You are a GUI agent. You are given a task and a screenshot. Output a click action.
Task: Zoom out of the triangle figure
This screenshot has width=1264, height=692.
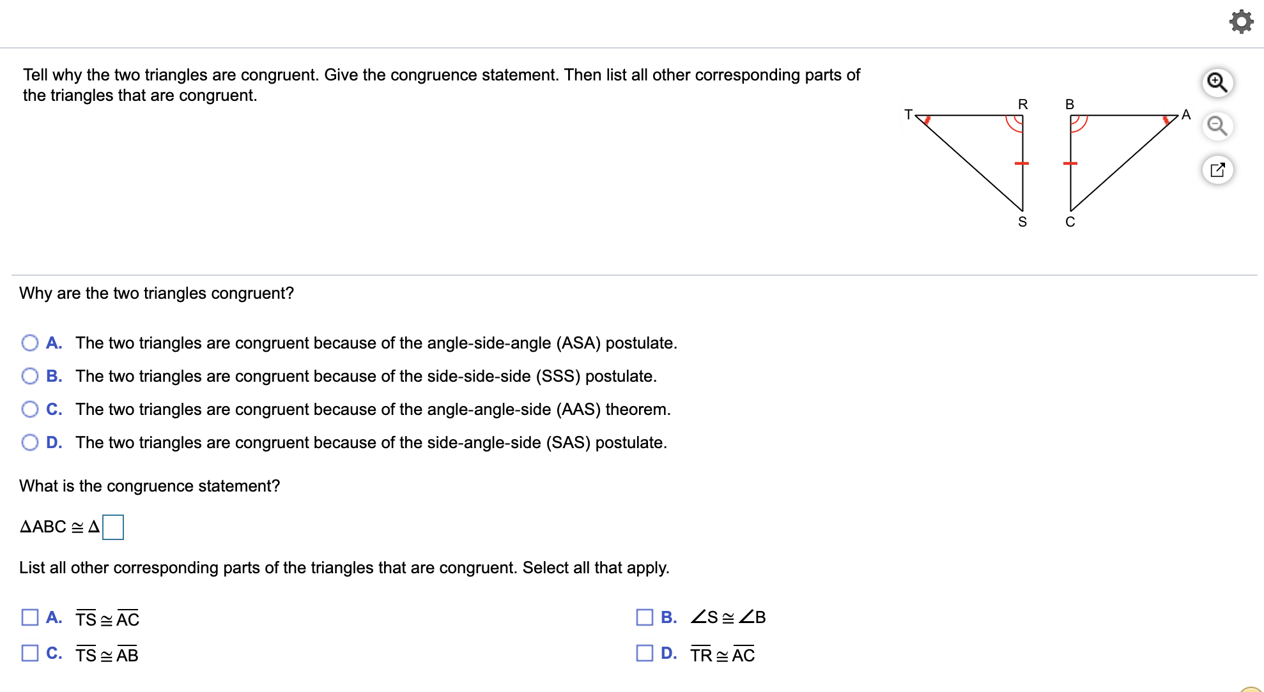[x=1217, y=126]
